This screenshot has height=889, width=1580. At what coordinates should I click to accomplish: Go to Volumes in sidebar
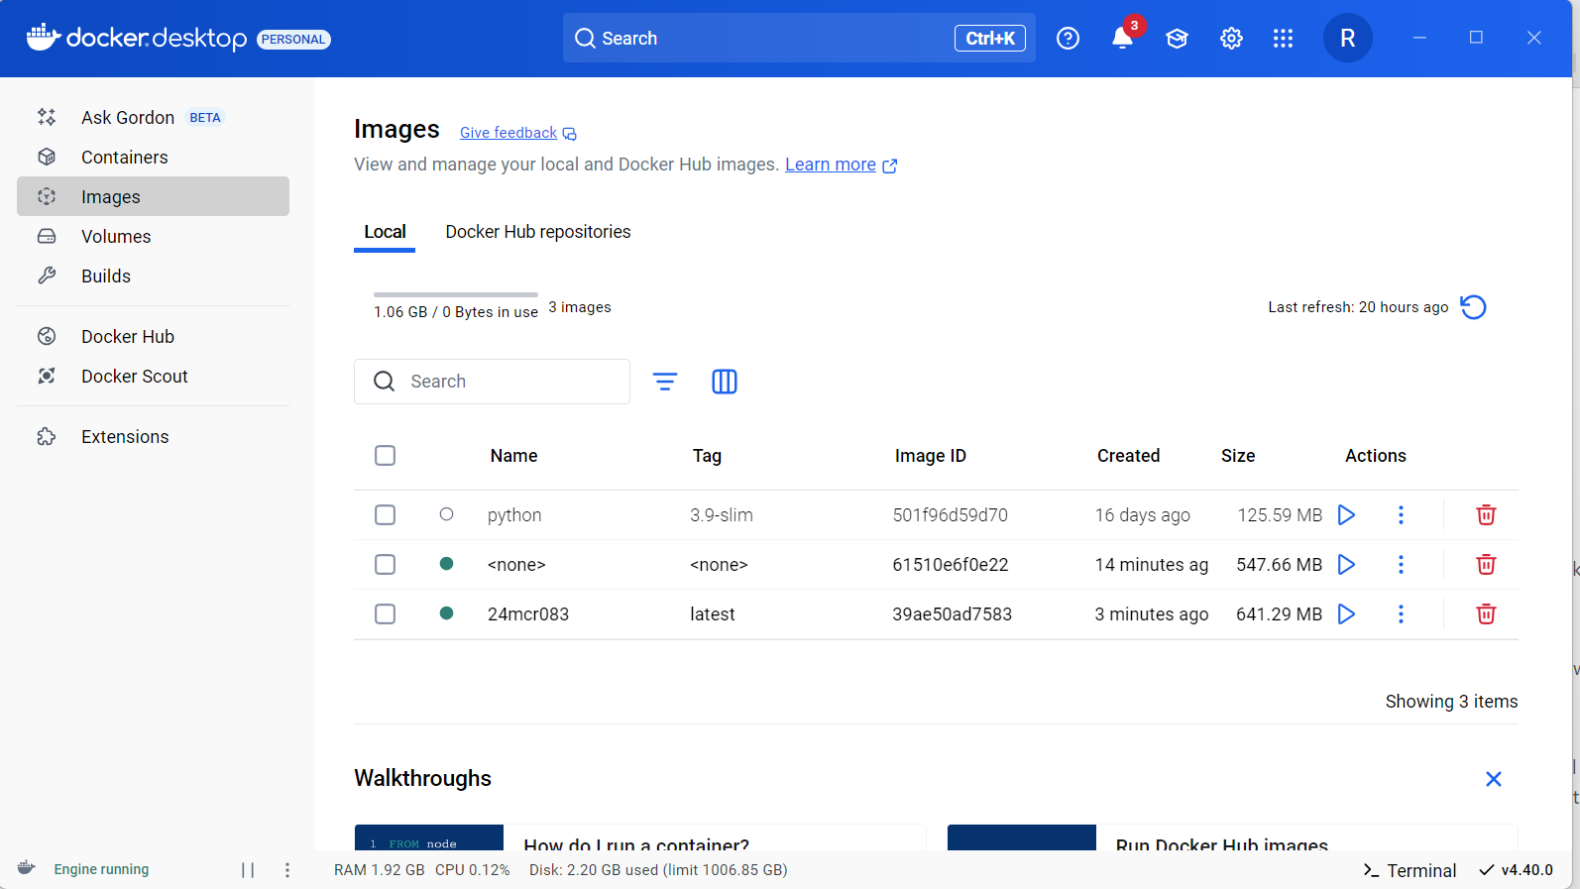[153, 236]
